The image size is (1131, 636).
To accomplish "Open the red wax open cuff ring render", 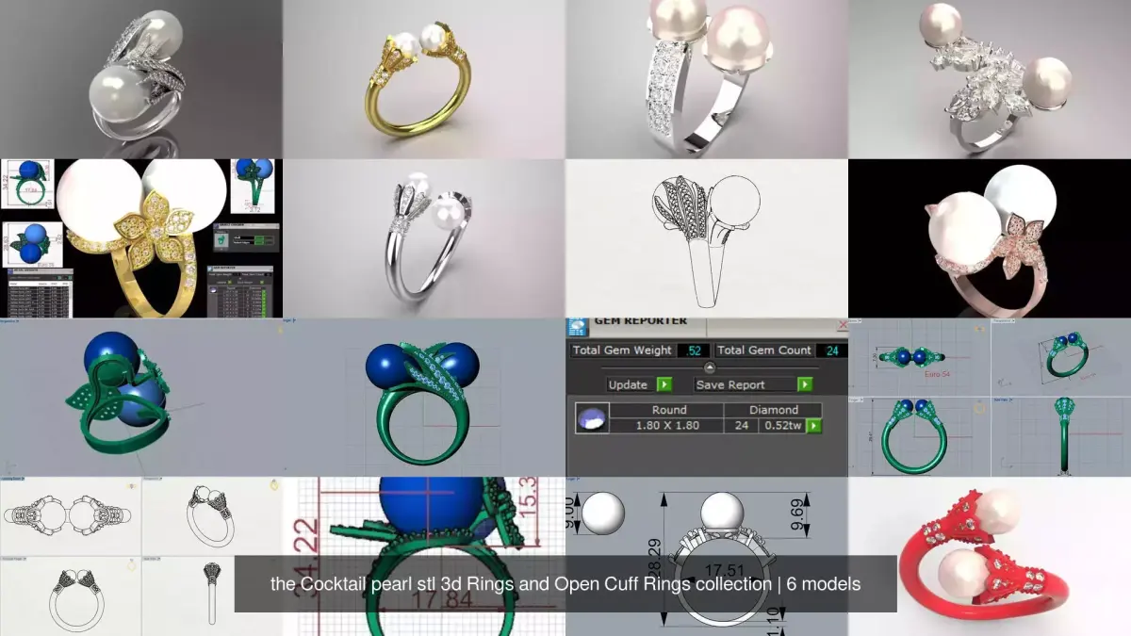I will 990,556.
